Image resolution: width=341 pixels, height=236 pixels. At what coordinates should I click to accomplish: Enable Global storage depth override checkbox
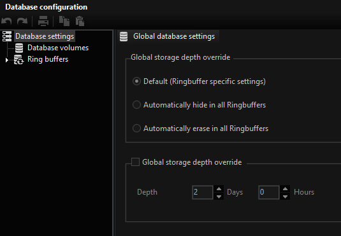pyautogui.click(x=135, y=162)
